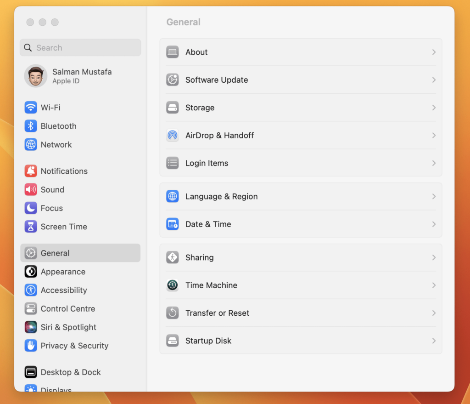Click the Search input field
Image resolution: width=470 pixels, height=404 pixels.
click(x=80, y=47)
